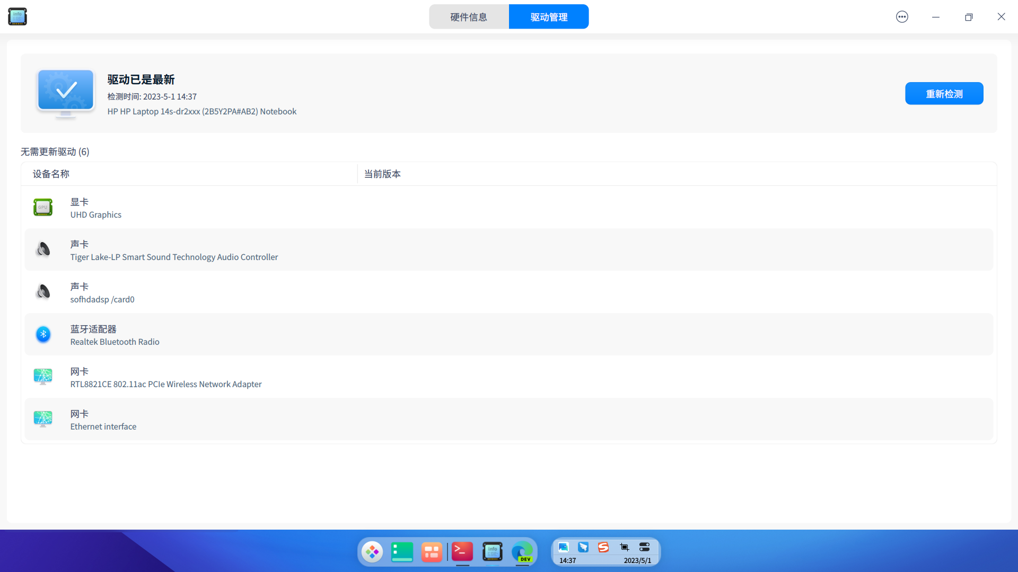Click the driver up-to-date monitor checkmark icon

(x=66, y=92)
